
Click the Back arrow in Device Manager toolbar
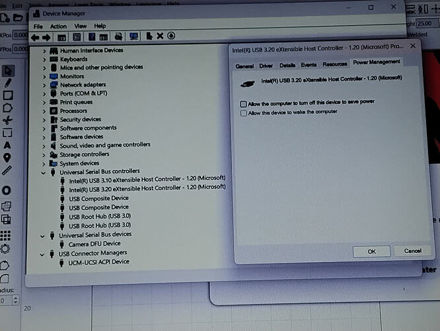point(35,37)
